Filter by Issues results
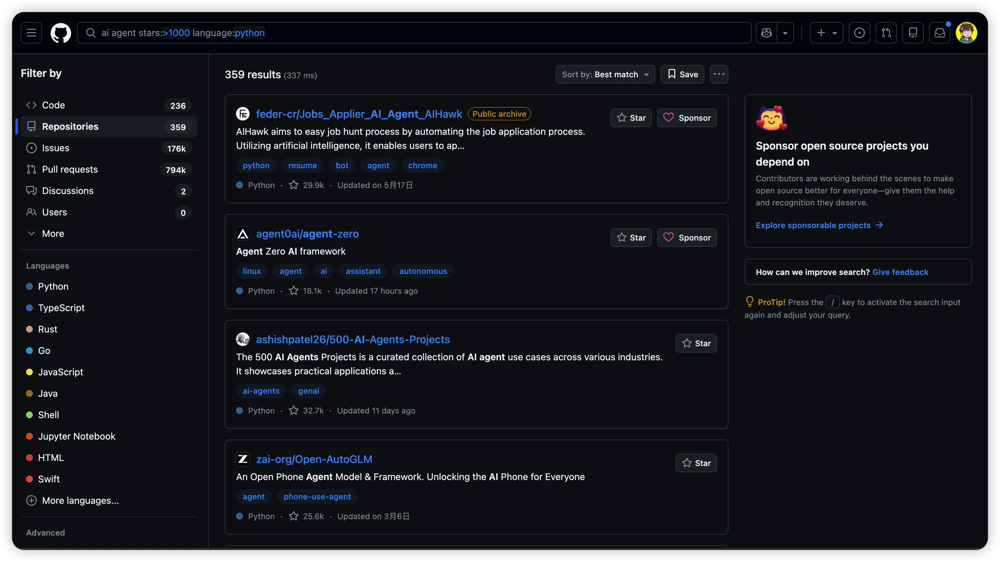Image resolution: width=1000 pixels, height=562 pixels. 109,148
